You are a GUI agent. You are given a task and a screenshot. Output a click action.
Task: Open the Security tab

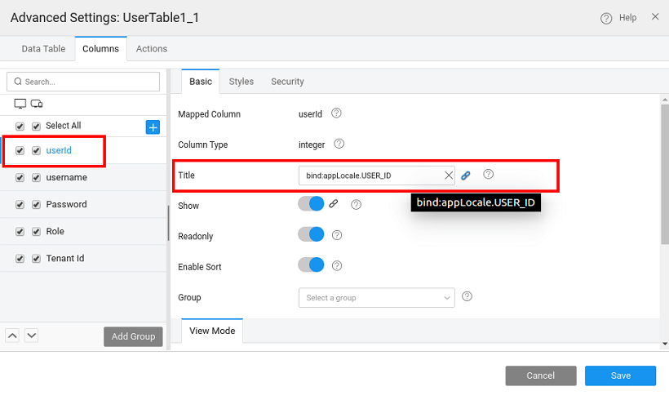[287, 82]
